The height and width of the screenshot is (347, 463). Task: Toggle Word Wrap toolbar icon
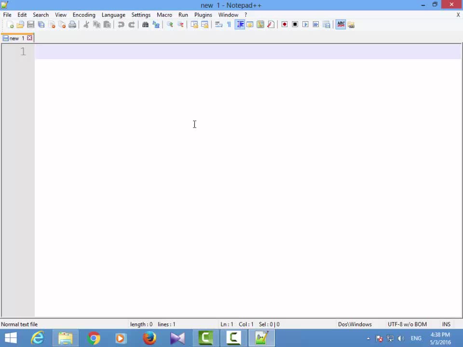point(218,25)
